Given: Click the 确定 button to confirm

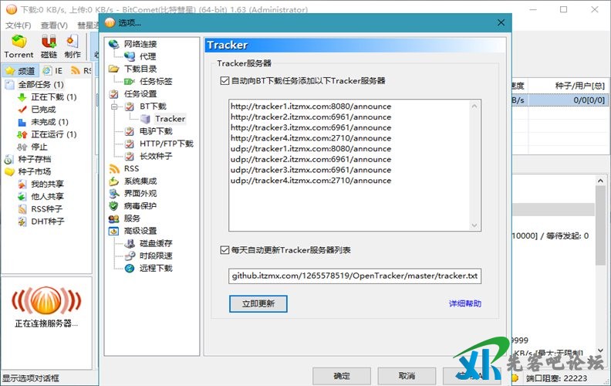Looking at the screenshot, I should pos(341,375).
